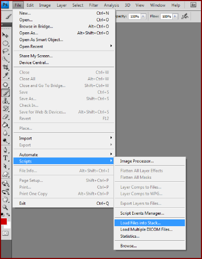Choose Image Processor... script

coord(150,161)
